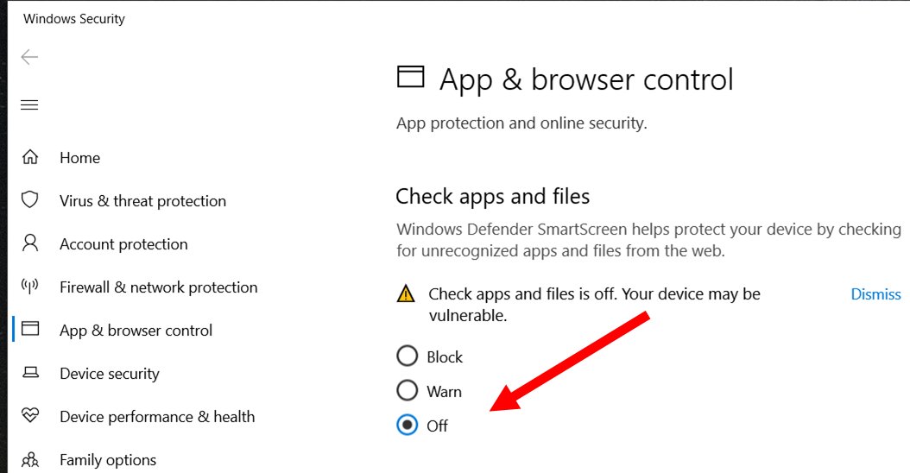Screen dimensions: 910x473
Task: Dismiss the vulnerability warning
Action: tap(875, 294)
